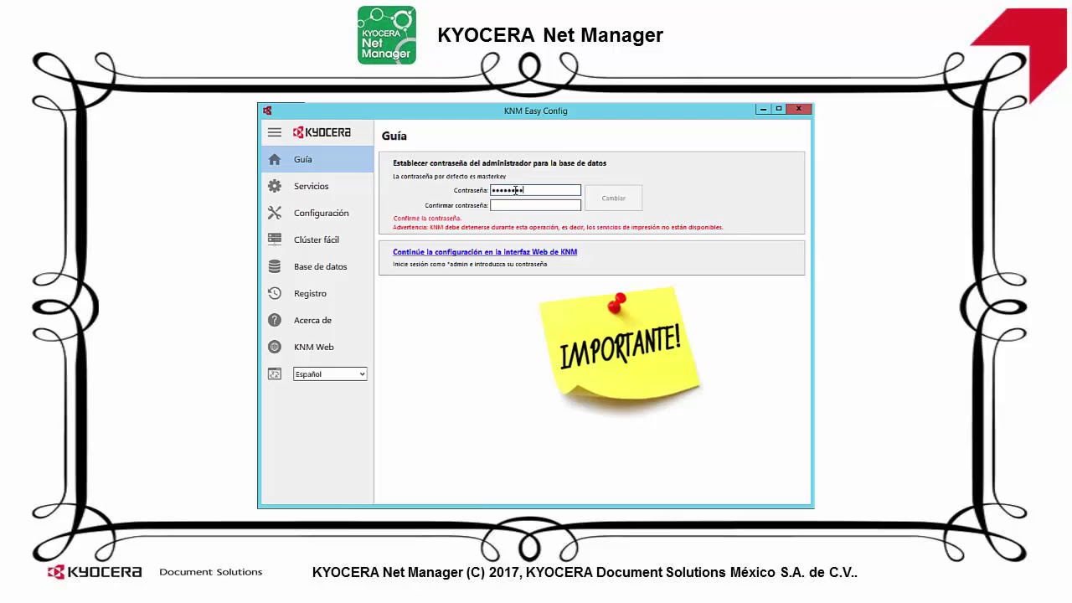Click the Guía home icon

[275, 159]
